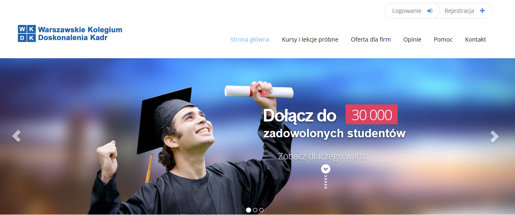515x215 pixels.
Task: Click the Zobacz dlaczego warto link
Action: 323,156
